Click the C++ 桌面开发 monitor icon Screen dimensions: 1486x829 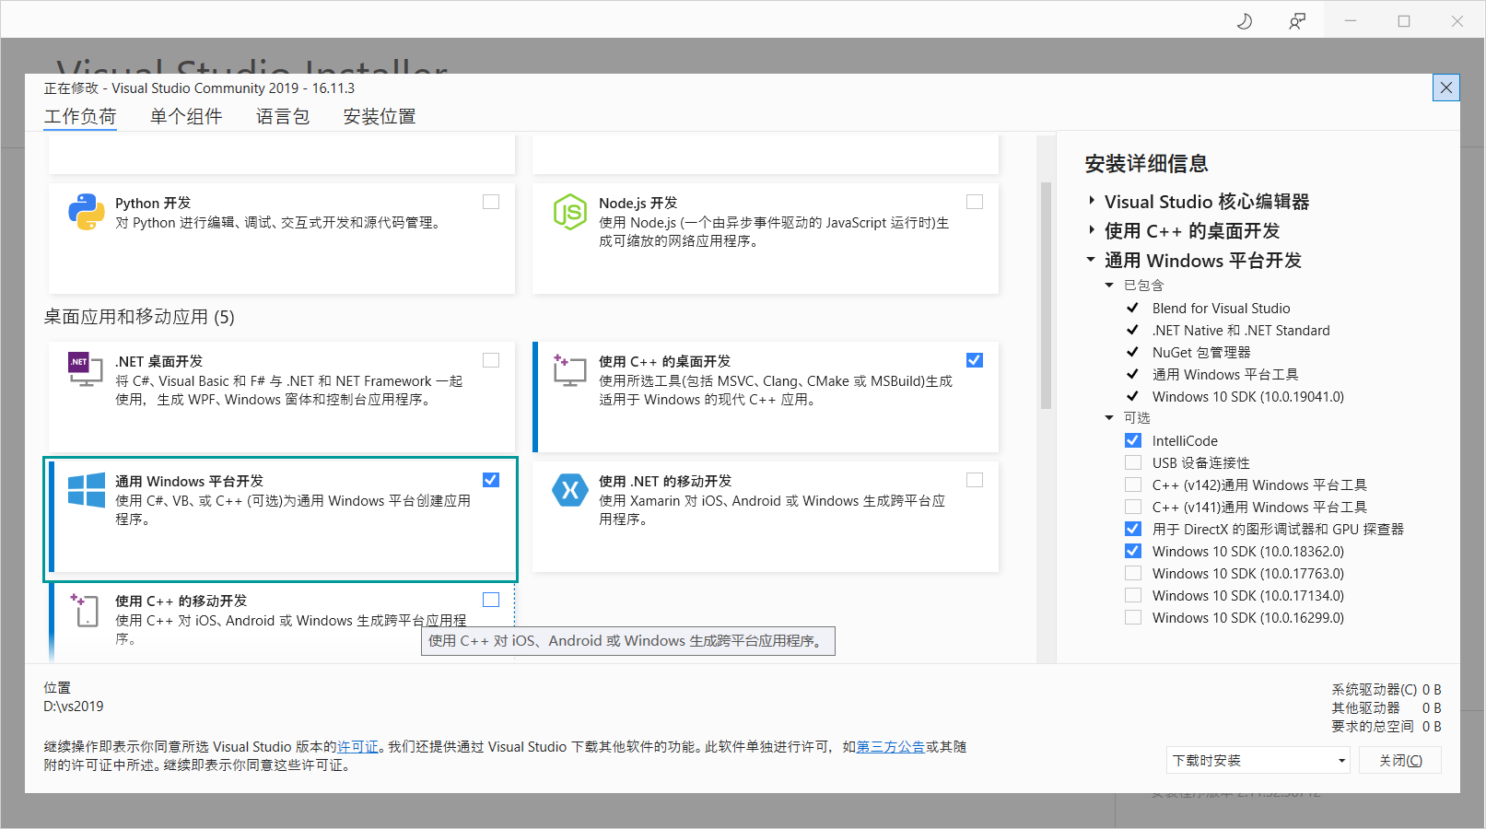tap(570, 370)
